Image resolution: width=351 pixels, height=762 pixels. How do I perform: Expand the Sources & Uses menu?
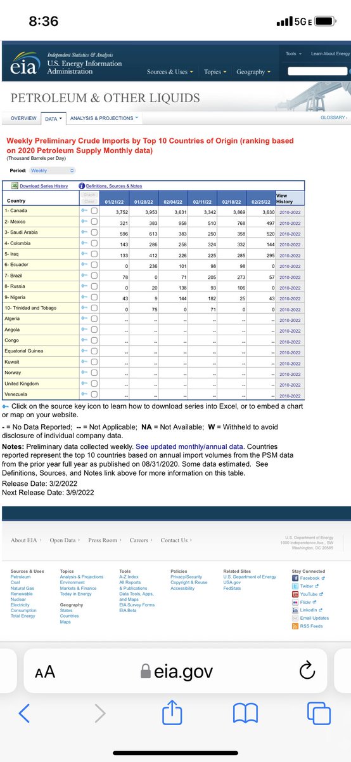(x=169, y=72)
